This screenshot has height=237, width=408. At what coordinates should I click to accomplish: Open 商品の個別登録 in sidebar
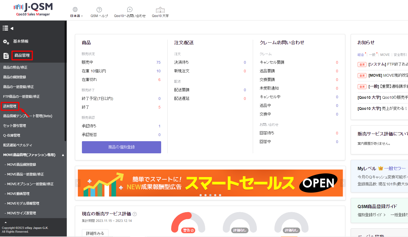pyautogui.click(x=15, y=77)
